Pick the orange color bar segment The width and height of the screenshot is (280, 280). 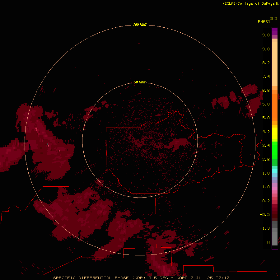click(x=275, y=108)
